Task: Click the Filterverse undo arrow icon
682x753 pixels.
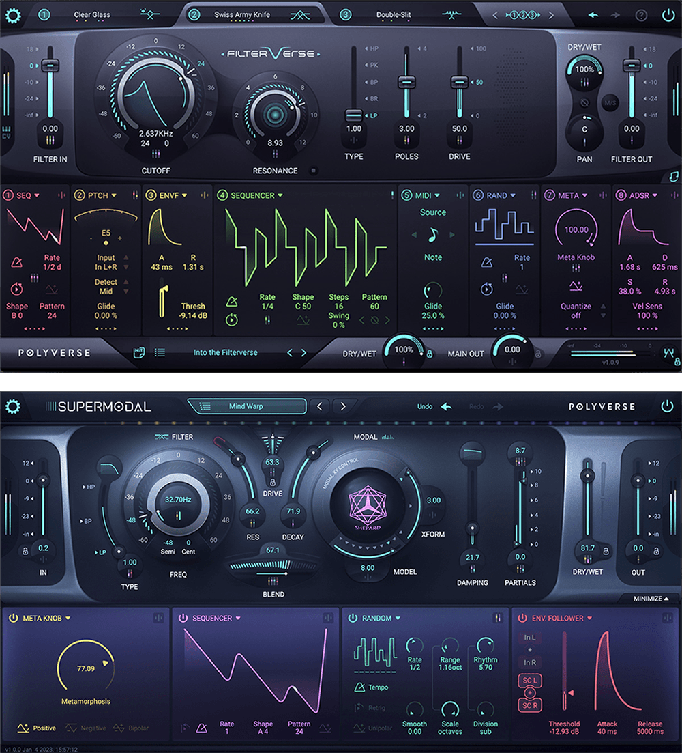Action: click(593, 14)
